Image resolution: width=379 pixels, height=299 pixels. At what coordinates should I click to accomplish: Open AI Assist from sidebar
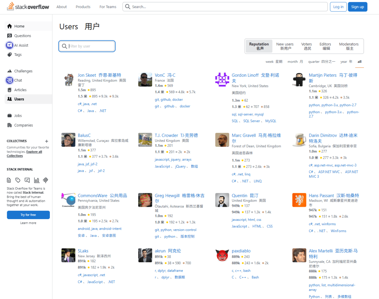[21, 45]
